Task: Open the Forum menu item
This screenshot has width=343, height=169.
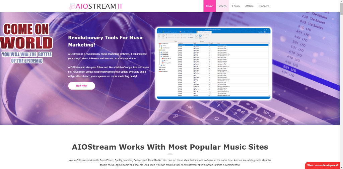Action: (236, 6)
